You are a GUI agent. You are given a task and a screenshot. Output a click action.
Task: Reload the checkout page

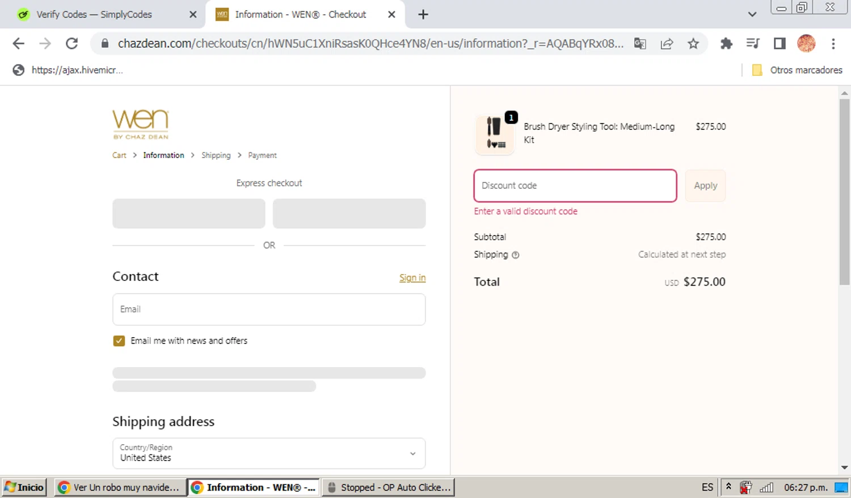click(71, 44)
